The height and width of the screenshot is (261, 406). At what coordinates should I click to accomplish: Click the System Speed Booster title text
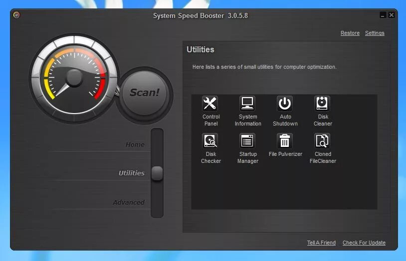tap(201, 16)
